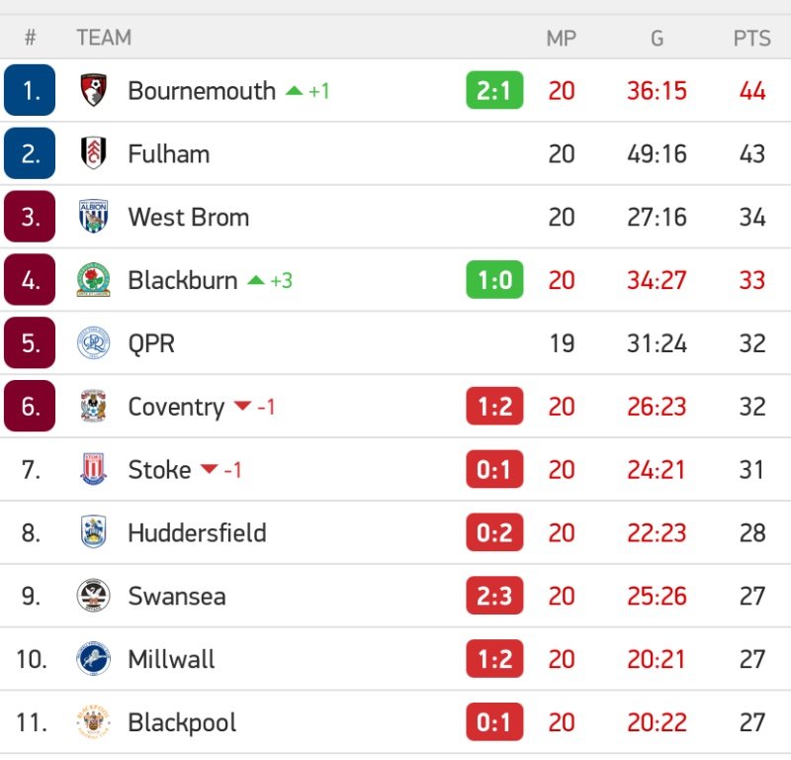Click the Fulham club crest icon
Screen dimensions: 791x760
pyautogui.click(x=93, y=153)
